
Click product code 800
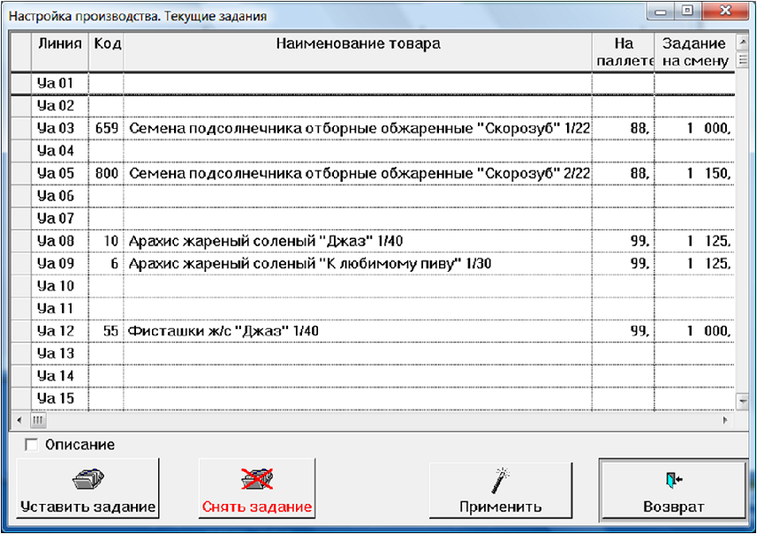click(107, 173)
